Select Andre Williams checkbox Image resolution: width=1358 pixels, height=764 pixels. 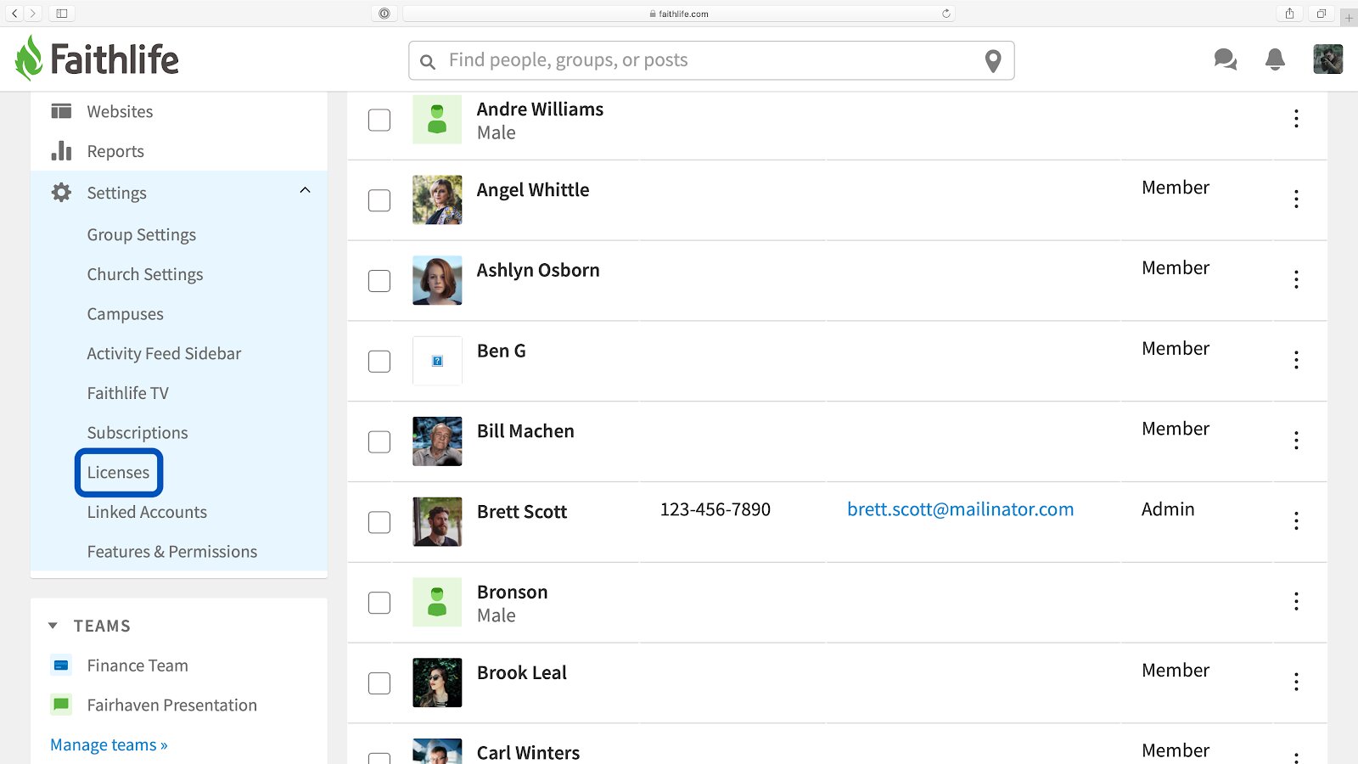point(379,120)
